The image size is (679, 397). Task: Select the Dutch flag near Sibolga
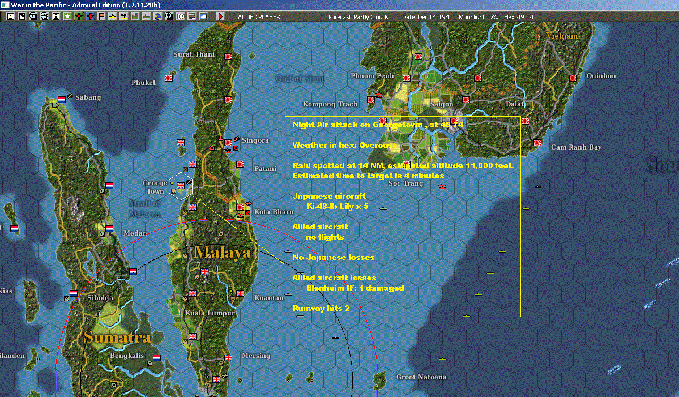(74, 293)
